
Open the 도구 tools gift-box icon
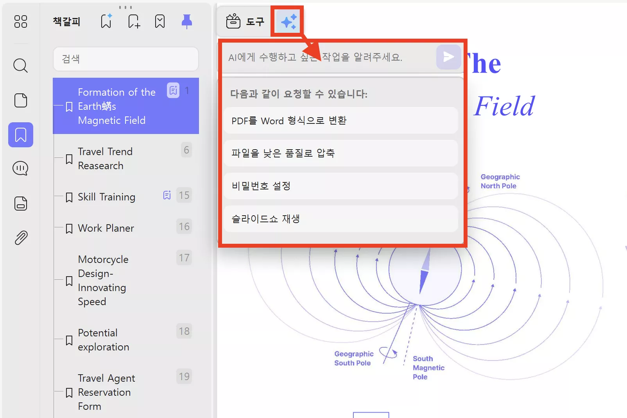234,21
